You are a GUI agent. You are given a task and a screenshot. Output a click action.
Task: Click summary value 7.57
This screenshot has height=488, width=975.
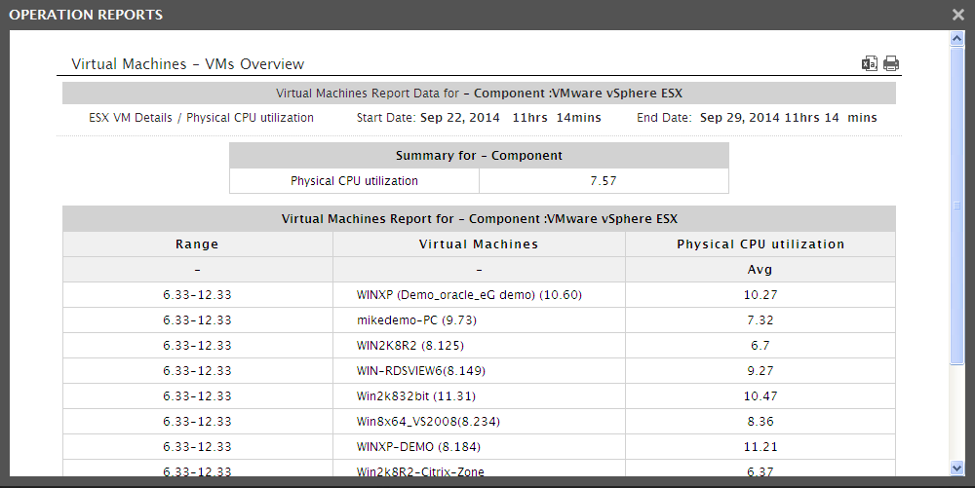pyautogui.click(x=604, y=180)
